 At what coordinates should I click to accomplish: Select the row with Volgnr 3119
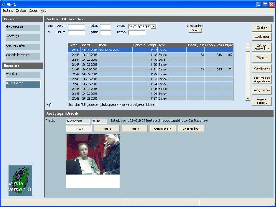coord(151,60)
